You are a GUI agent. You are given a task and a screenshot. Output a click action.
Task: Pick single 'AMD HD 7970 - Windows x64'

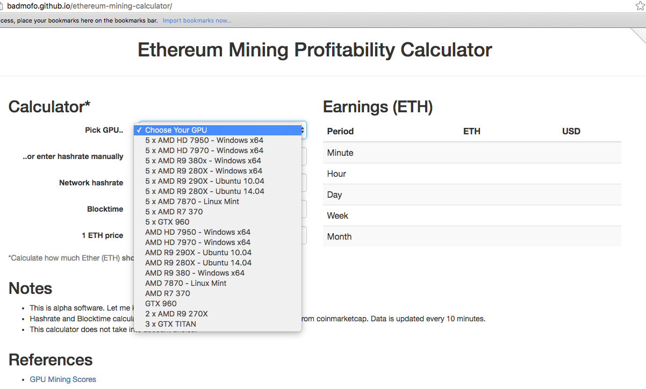coord(218,242)
